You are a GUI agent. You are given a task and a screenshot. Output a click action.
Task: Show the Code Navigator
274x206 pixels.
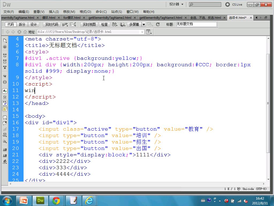[x=5, y=47]
